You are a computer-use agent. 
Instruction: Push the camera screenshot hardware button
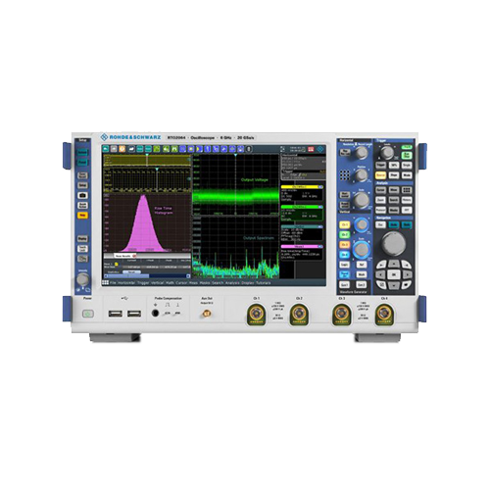point(82,195)
